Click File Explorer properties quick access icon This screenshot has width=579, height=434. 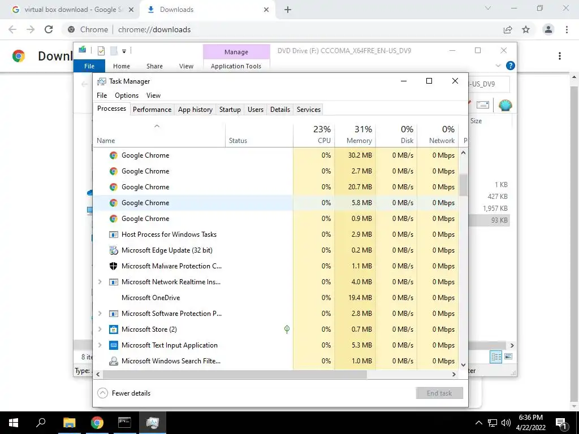click(101, 51)
